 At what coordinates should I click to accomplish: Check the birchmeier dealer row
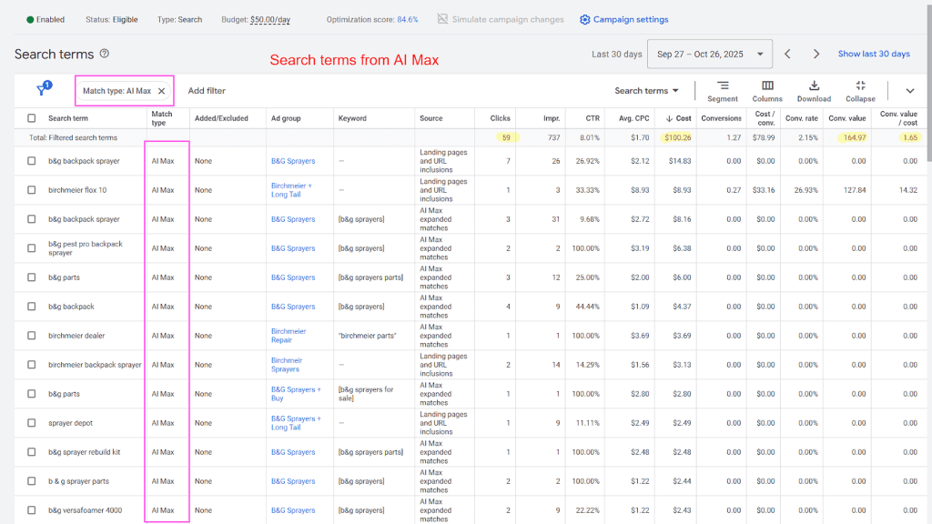tap(32, 336)
